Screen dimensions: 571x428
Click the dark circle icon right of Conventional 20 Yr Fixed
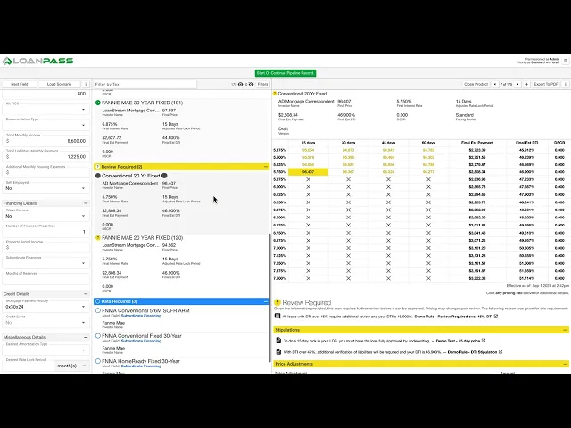click(164, 176)
